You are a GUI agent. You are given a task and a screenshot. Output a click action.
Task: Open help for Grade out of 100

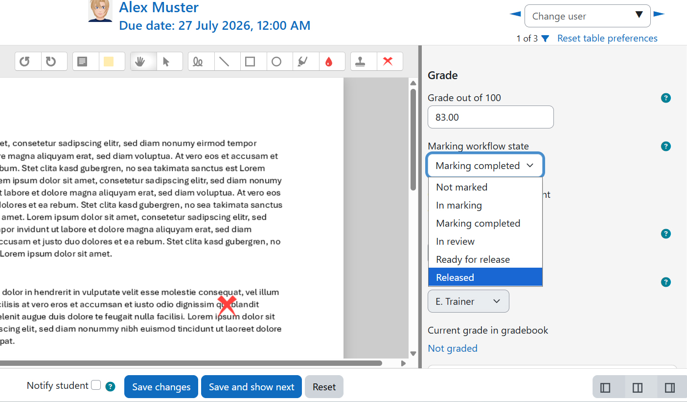click(665, 98)
